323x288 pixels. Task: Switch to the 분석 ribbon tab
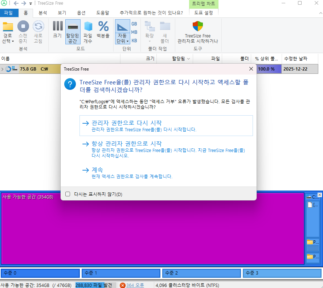(42, 13)
